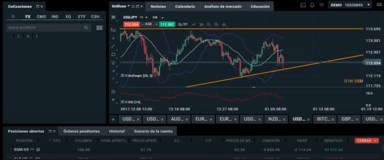Open the Órdenes pendientes tab
The height and width of the screenshot is (160, 384).
point(81,131)
